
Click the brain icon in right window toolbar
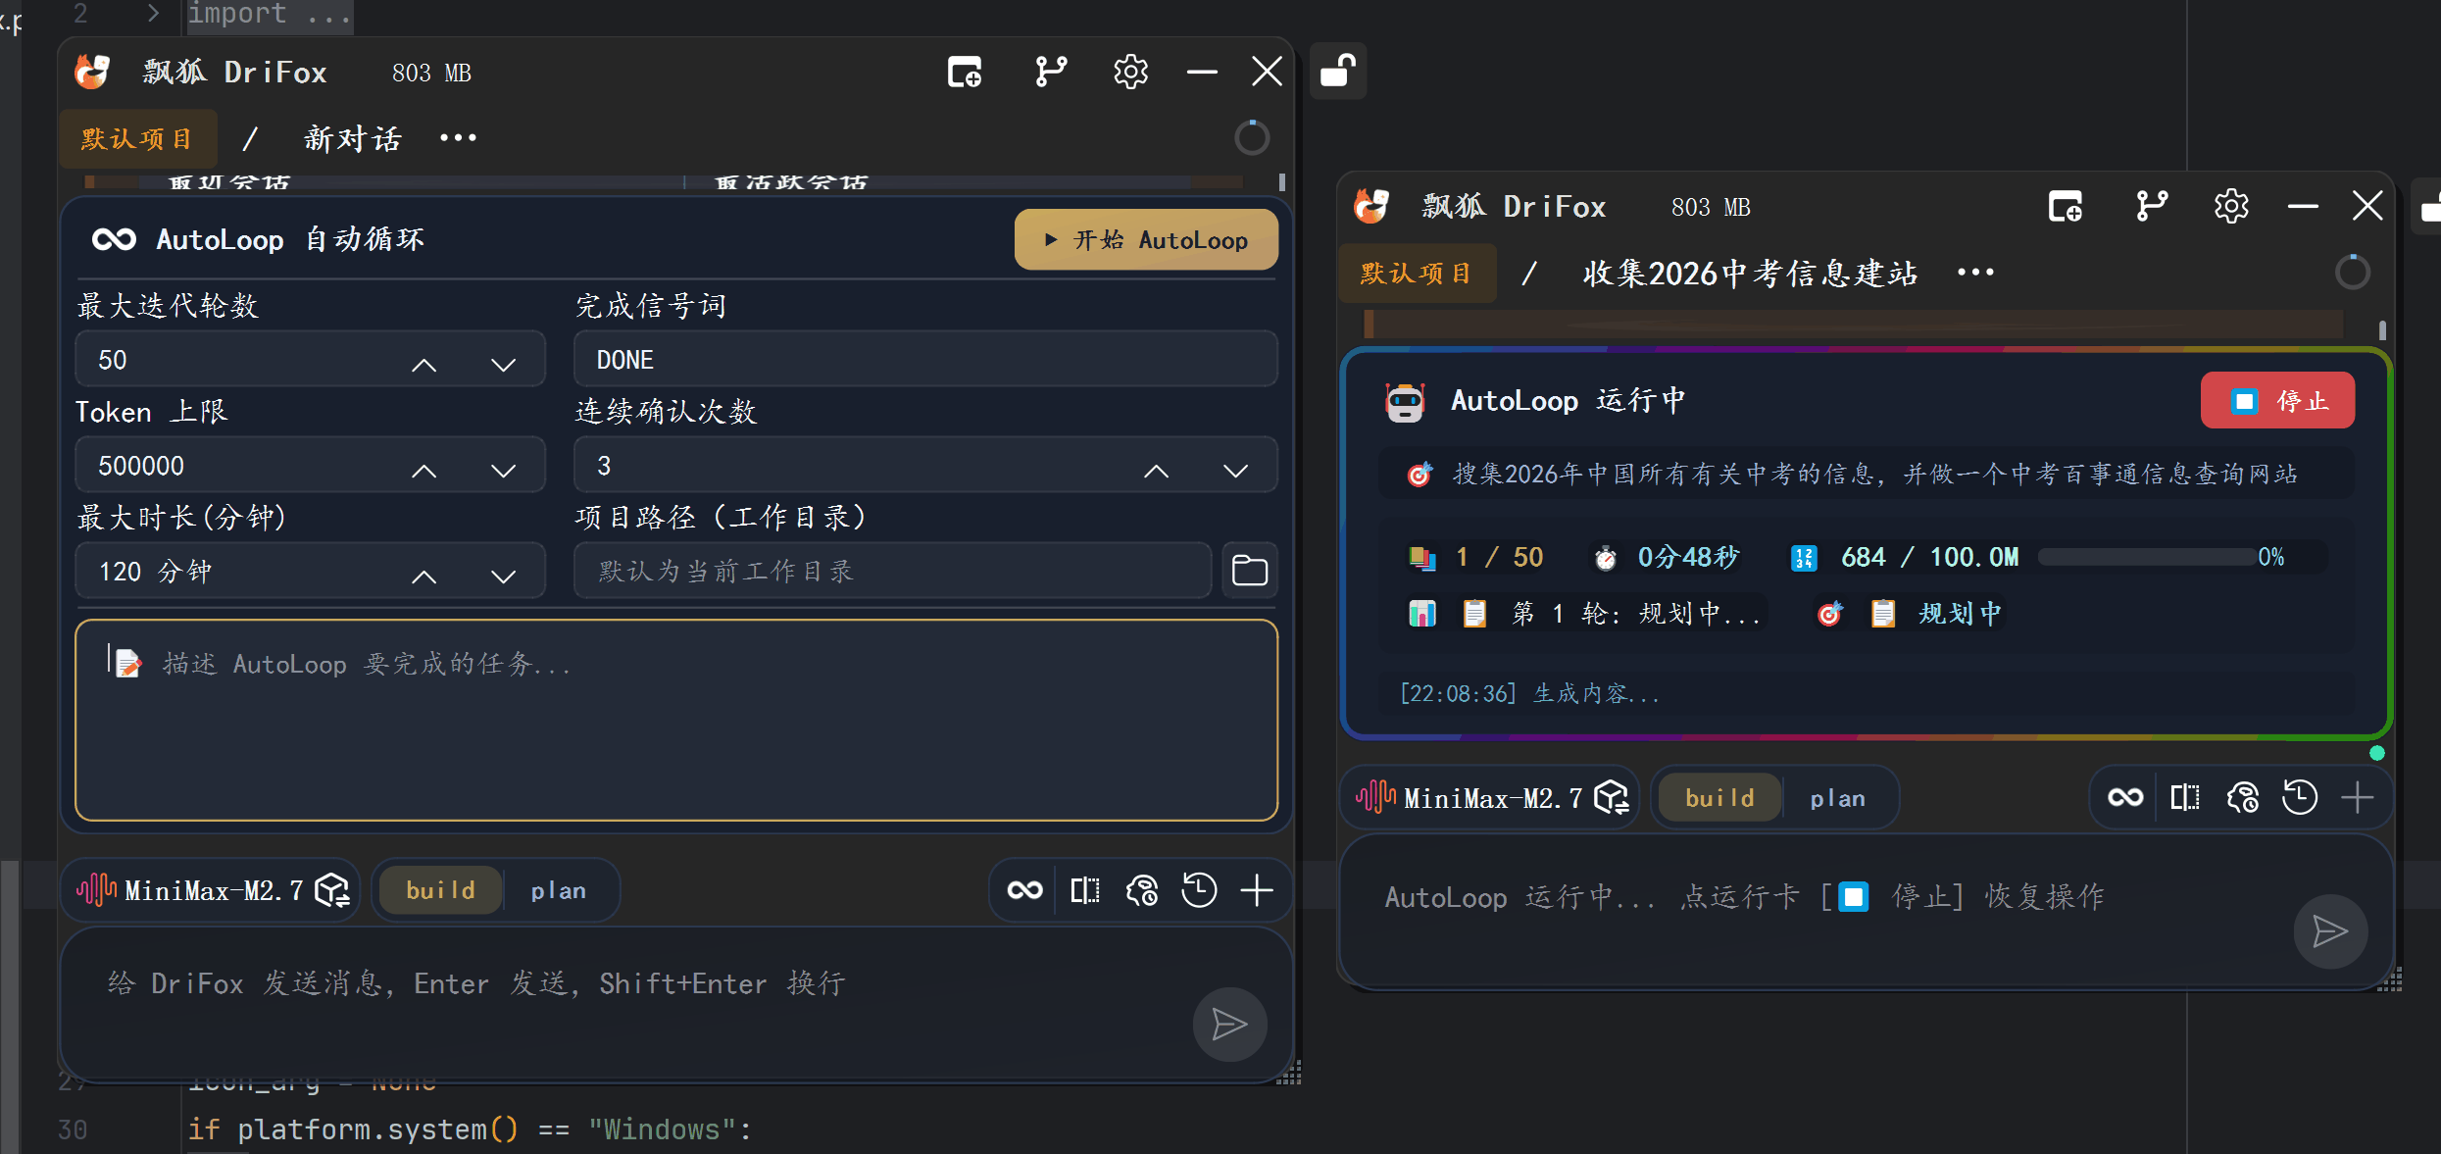(2243, 797)
